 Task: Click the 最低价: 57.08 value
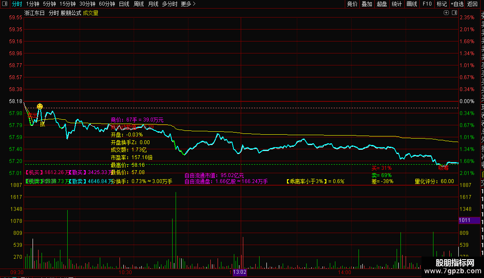tap(128, 172)
